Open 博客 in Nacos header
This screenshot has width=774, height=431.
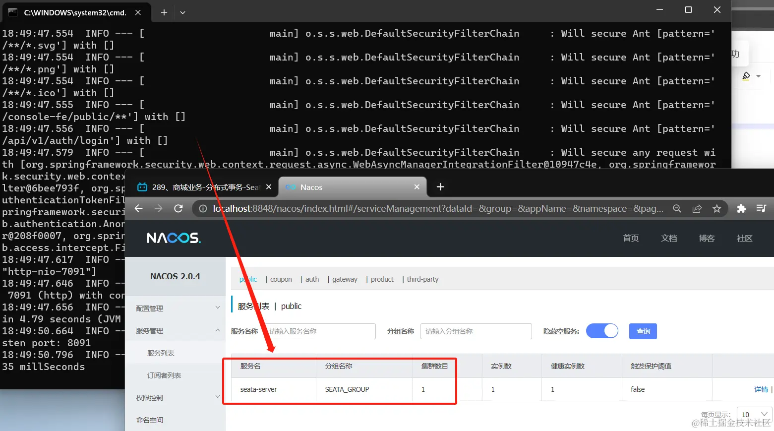point(707,238)
